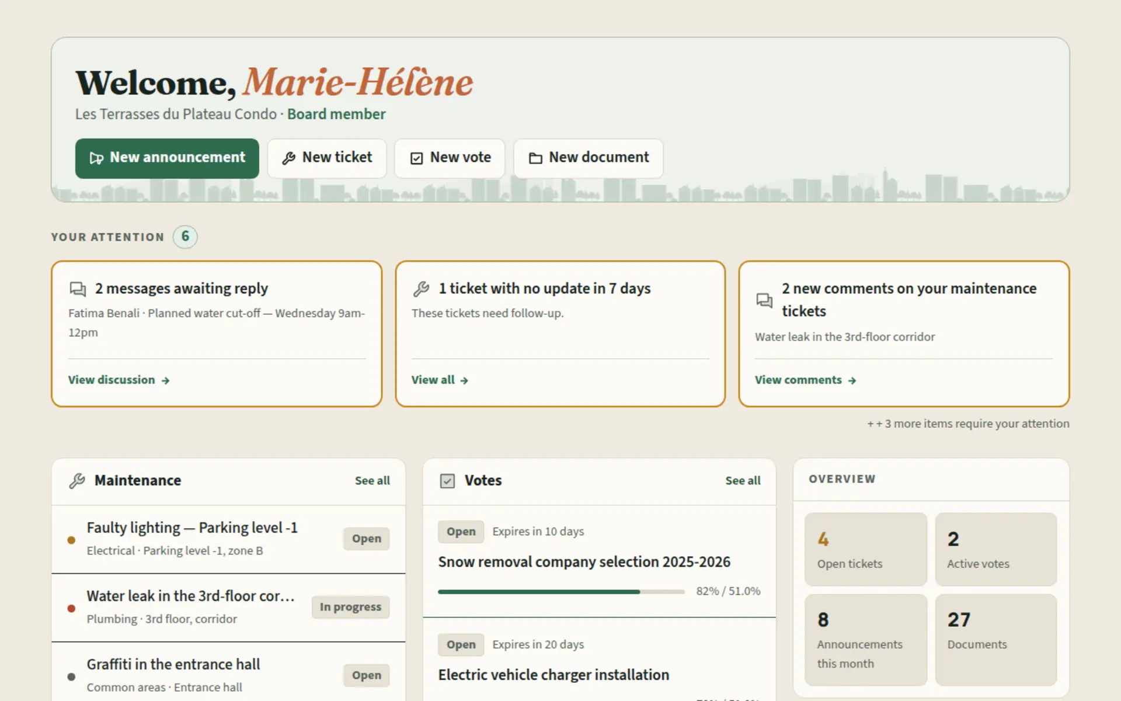Click the wrench icon on New ticket
The image size is (1121, 701).
coord(288,158)
